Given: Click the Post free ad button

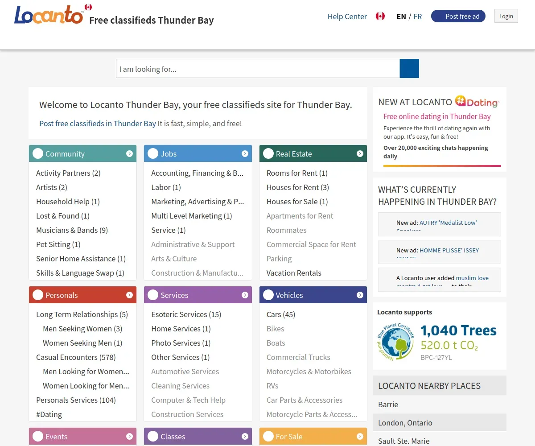Looking at the screenshot, I should pyautogui.click(x=458, y=17).
